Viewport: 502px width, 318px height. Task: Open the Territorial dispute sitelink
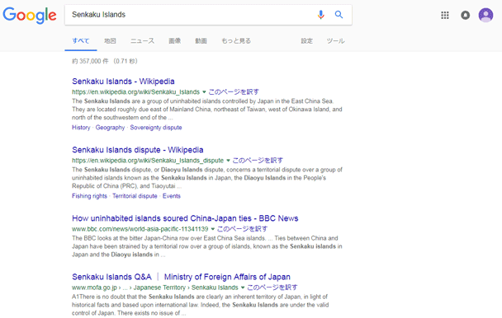[x=135, y=196]
